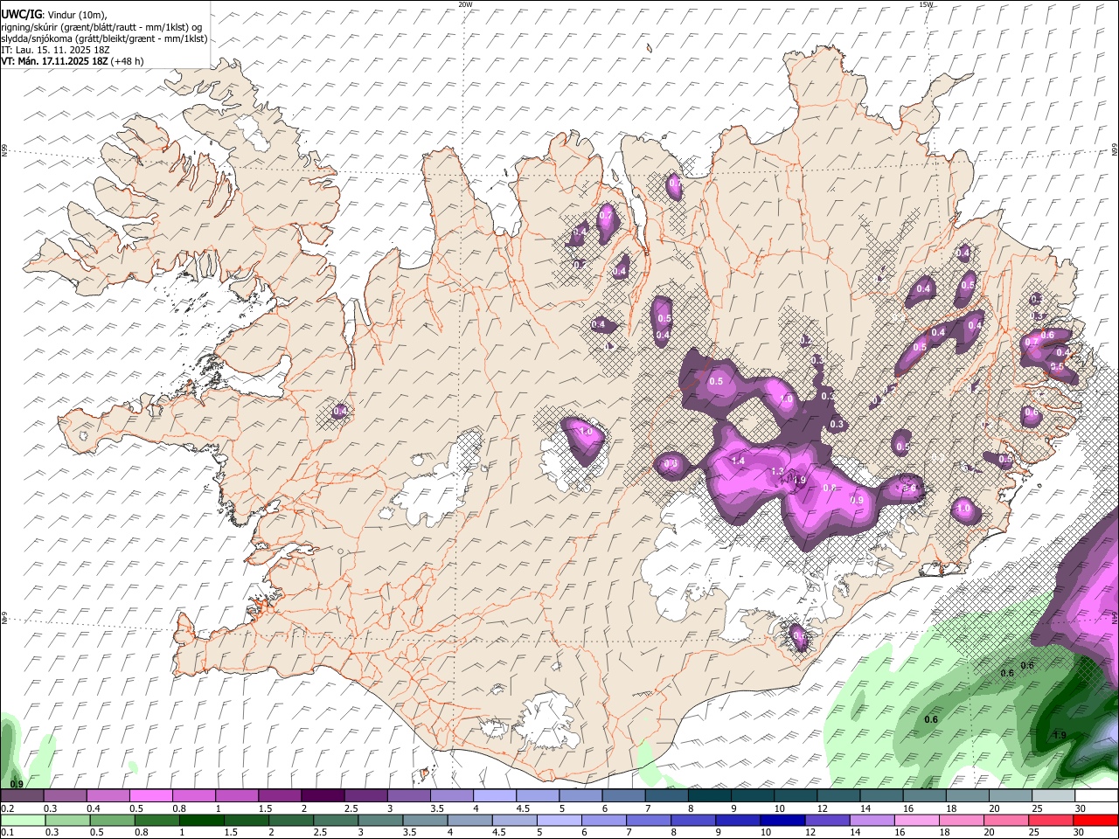
Task: Click the 'slydda/snjókoma' legend description line
Action: pyautogui.click(x=104, y=38)
